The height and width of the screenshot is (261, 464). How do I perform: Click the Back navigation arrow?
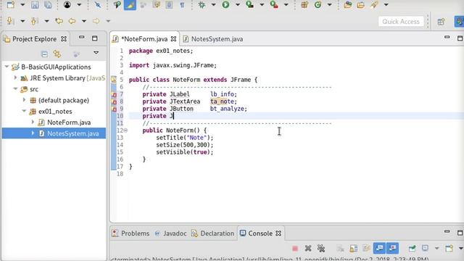click(x=72, y=21)
